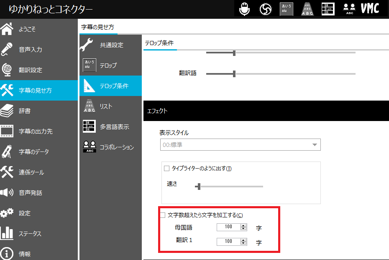The height and width of the screenshot is (260, 389).
Task: Click the books icon beside 辞書
Action: 7,111
